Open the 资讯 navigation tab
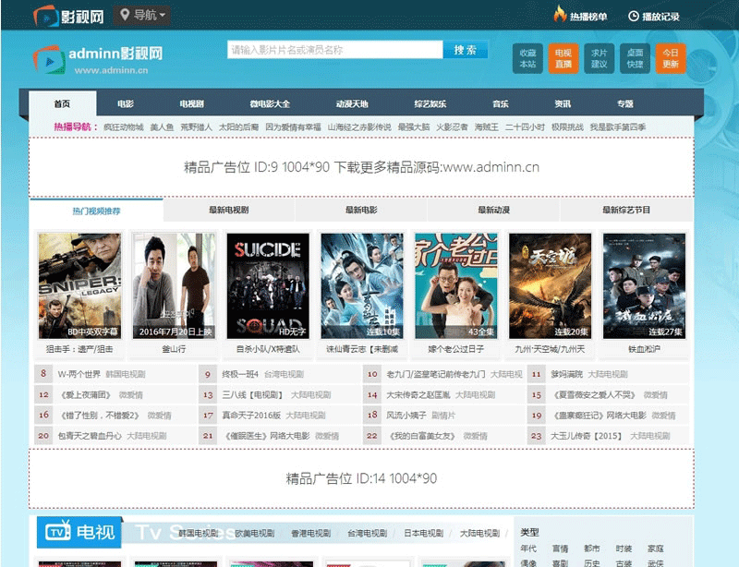This screenshot has width=739, height=567. coord(563,103)
